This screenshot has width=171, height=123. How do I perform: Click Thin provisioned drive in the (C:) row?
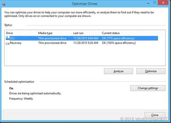coord(52,38)
